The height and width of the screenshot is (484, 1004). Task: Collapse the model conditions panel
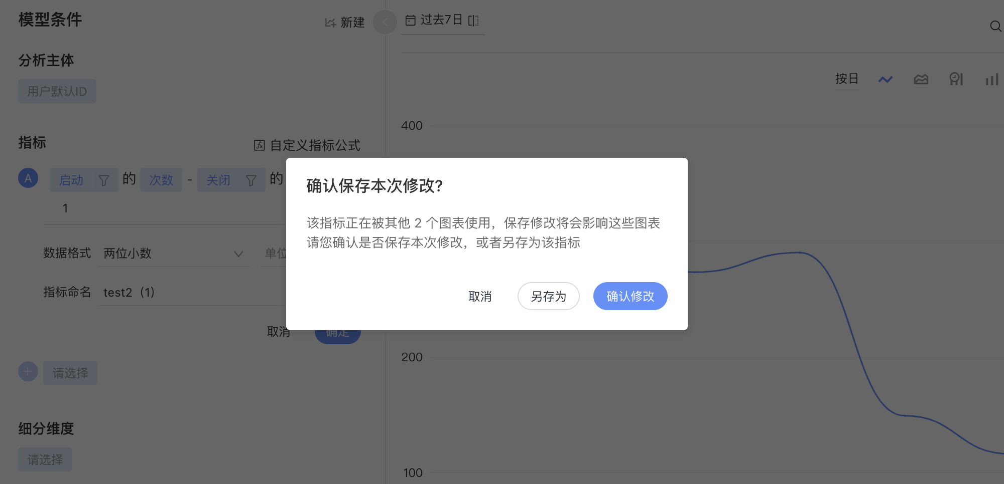click(x=385, y=22)
